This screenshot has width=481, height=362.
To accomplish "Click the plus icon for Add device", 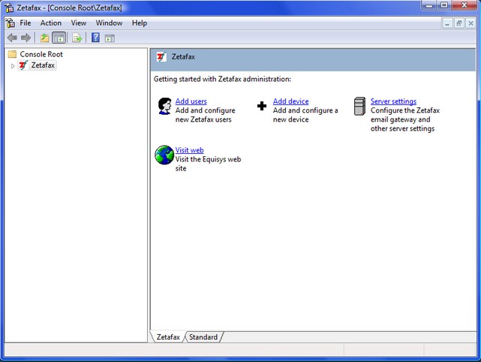I will point(262,106).
